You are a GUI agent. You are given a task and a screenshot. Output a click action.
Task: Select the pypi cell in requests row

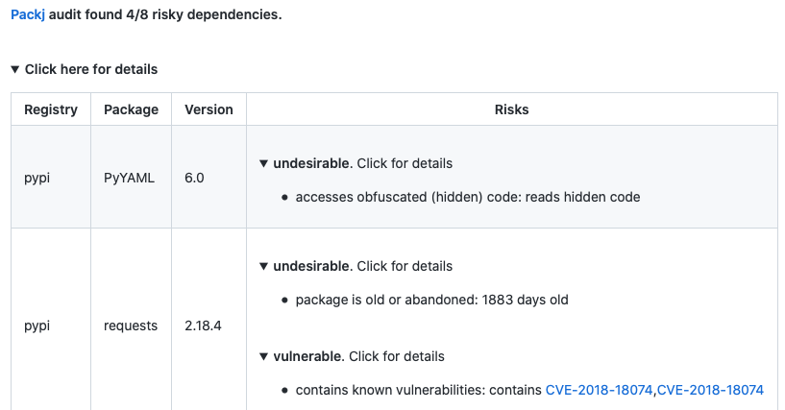pyautogui.click(x=37, y=326)
